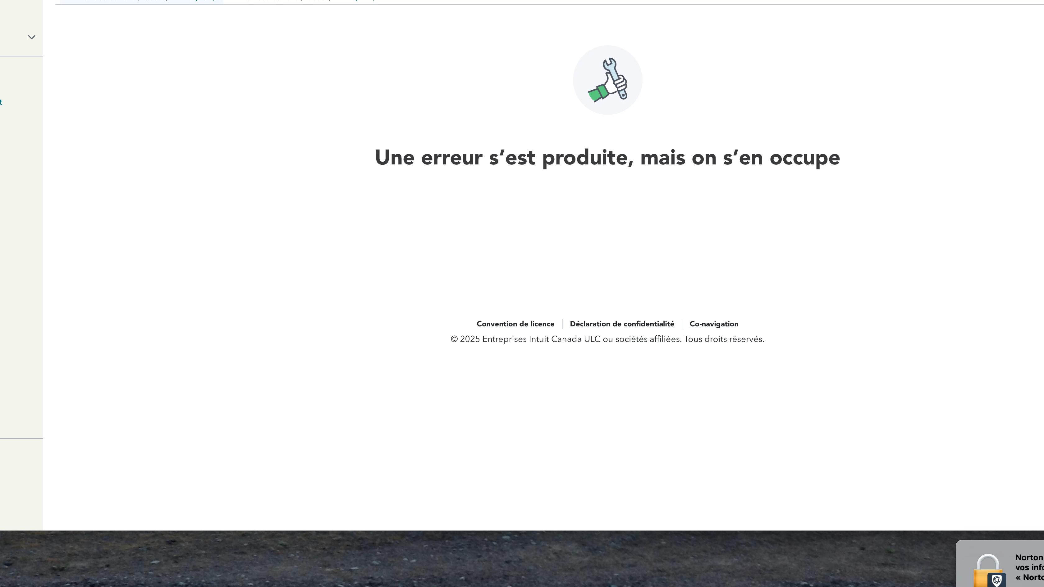Expand the sidebar chevron dropdown arrow
The height and width of the screenshot is (587, 1044).
[32, 37]
